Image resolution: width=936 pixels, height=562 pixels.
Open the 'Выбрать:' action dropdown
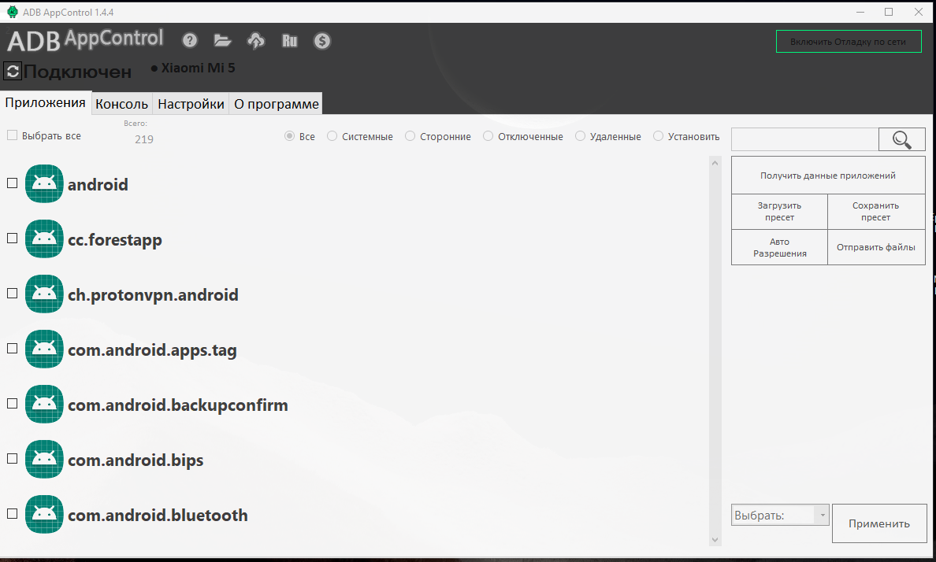[x=780, y=516]
